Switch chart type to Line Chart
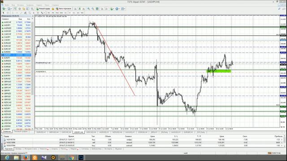The height and width of the screenshot is (161, 287). tap(84, 9)
